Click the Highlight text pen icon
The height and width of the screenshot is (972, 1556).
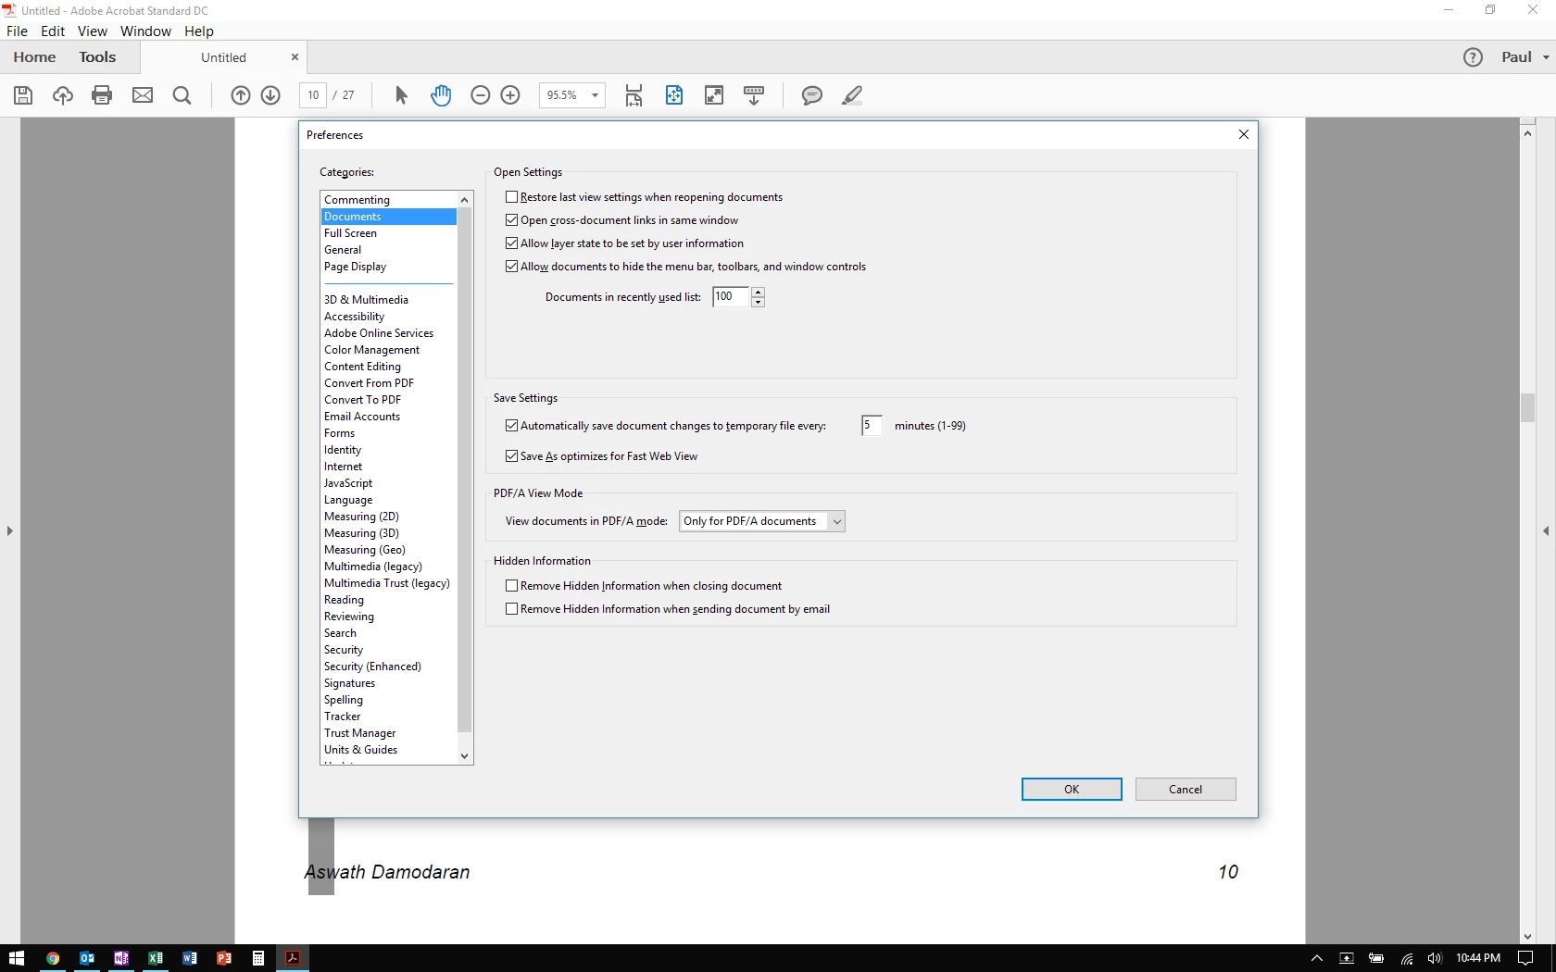point(852,95)
